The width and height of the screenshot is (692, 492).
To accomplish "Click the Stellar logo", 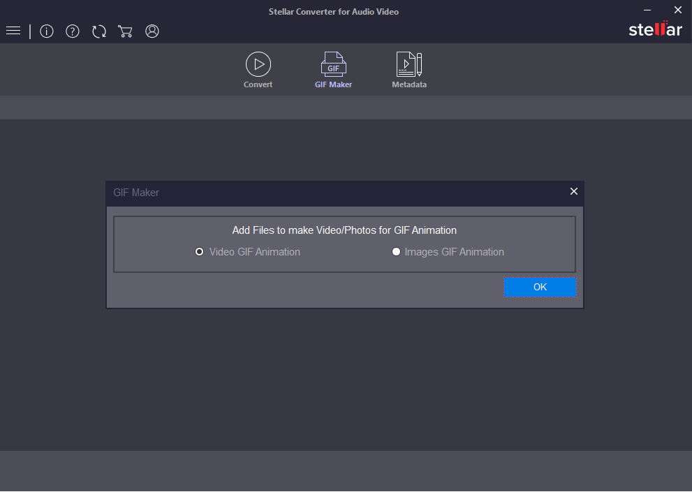I will click(656, 29).
